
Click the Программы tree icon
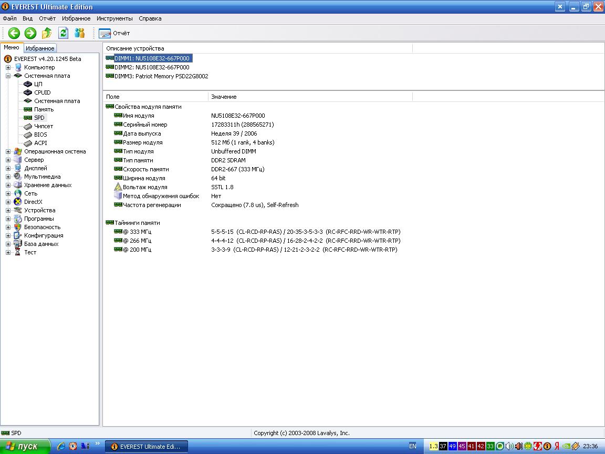pyautogui.click(x=18, y=219)
